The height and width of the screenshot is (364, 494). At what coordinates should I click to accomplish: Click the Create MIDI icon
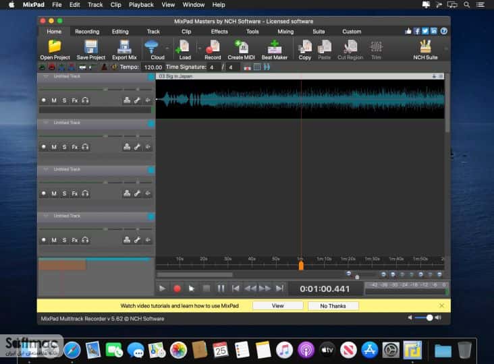coord(242,47)
